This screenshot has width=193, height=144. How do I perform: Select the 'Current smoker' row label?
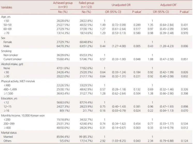pyautogui.click(x=13, y=59)
